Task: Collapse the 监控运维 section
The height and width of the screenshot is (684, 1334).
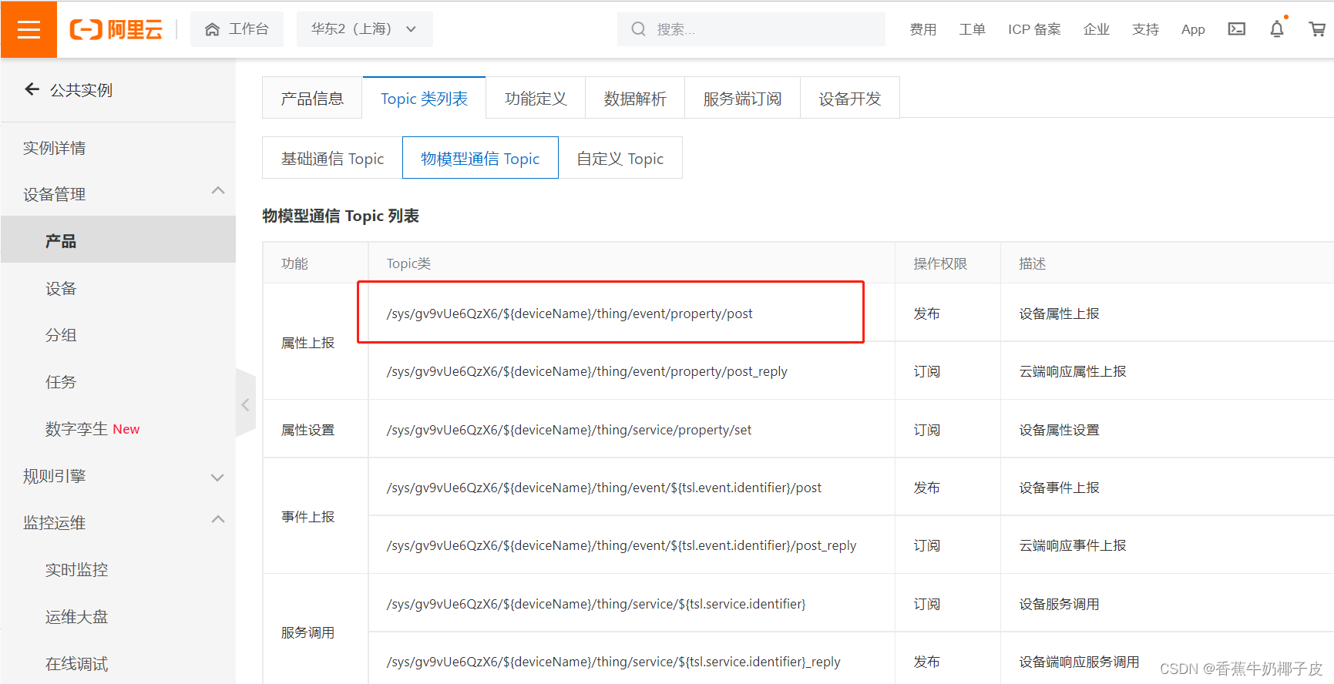Action: coord(218,519)
